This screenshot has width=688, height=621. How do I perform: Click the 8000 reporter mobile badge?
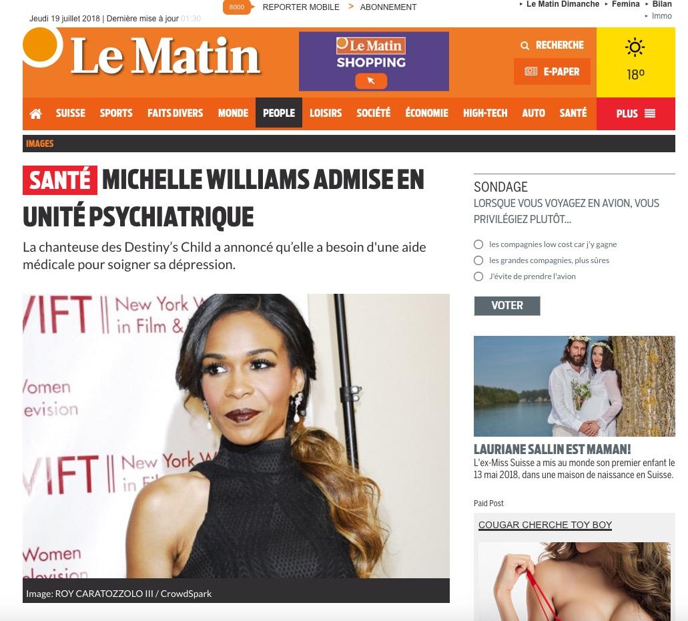pos(238,7)
